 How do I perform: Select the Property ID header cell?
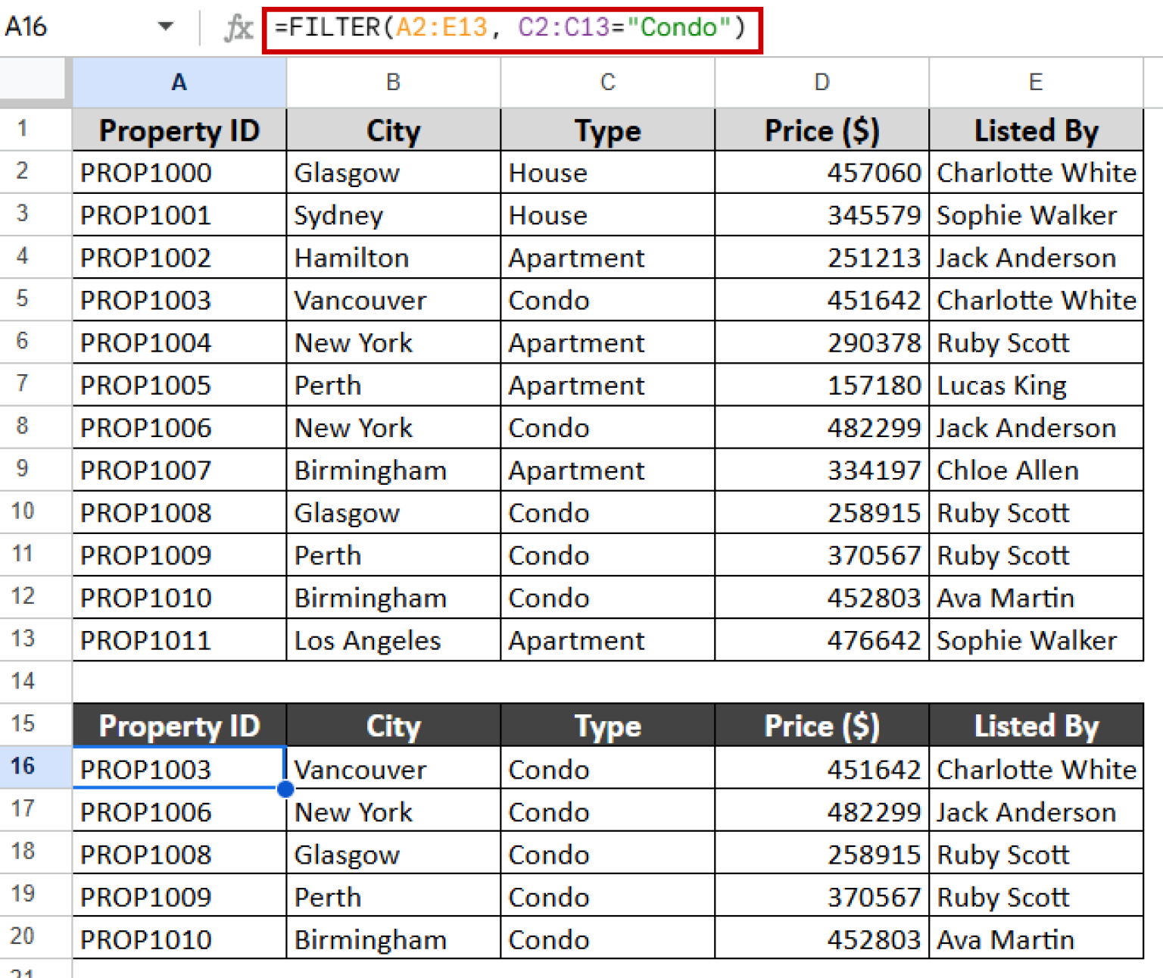click(x=179, y=130)
